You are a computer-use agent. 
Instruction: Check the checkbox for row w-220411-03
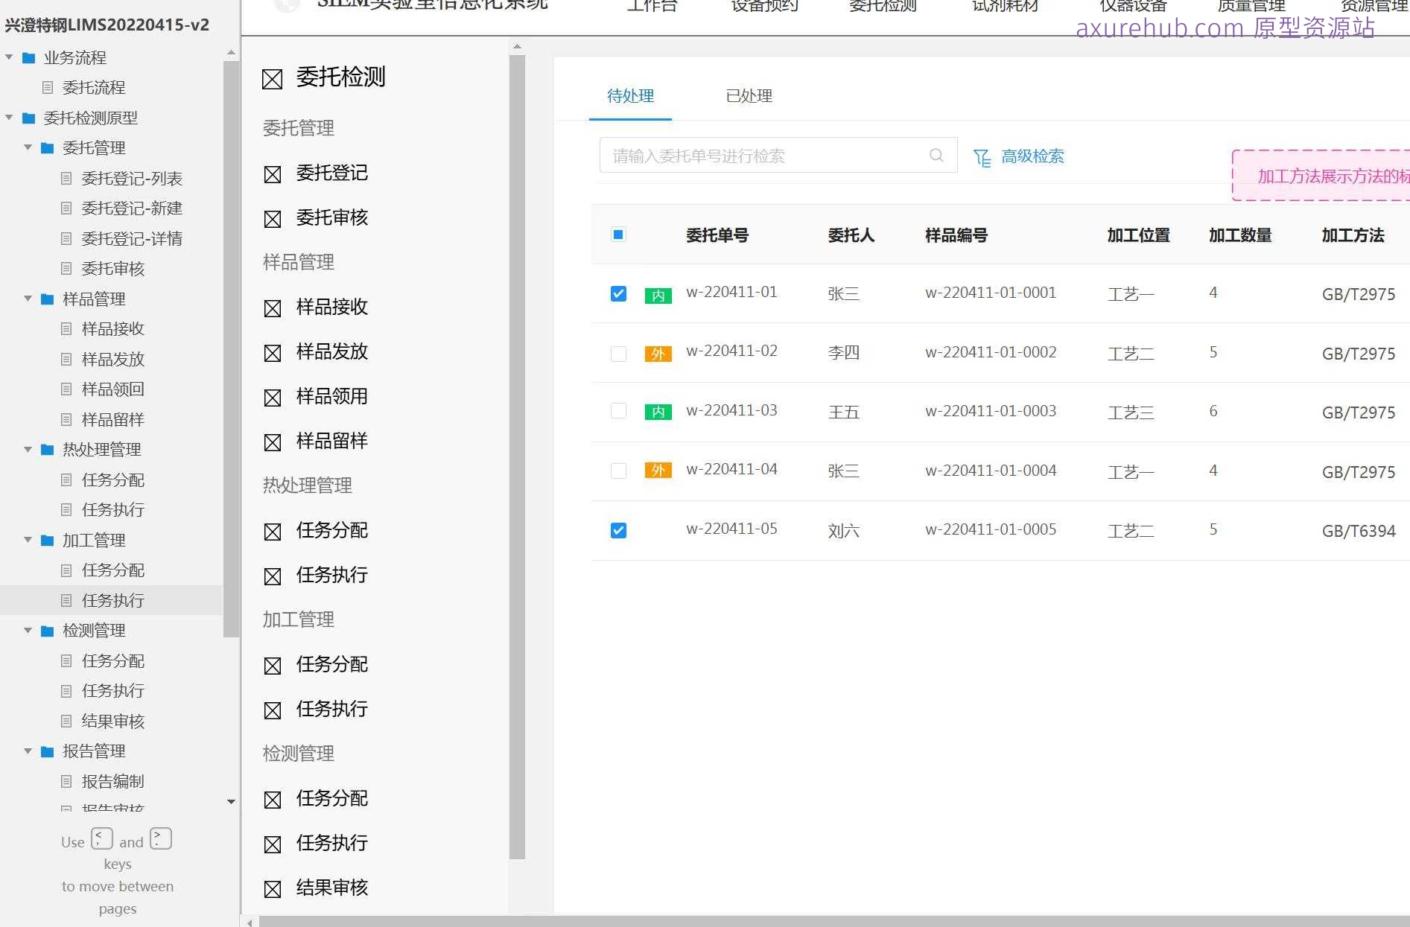[618, 410]
